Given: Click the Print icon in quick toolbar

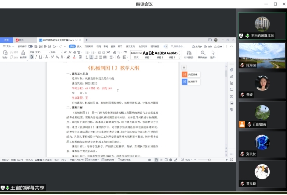Looking at the screenshot, I should coord(45,46).
